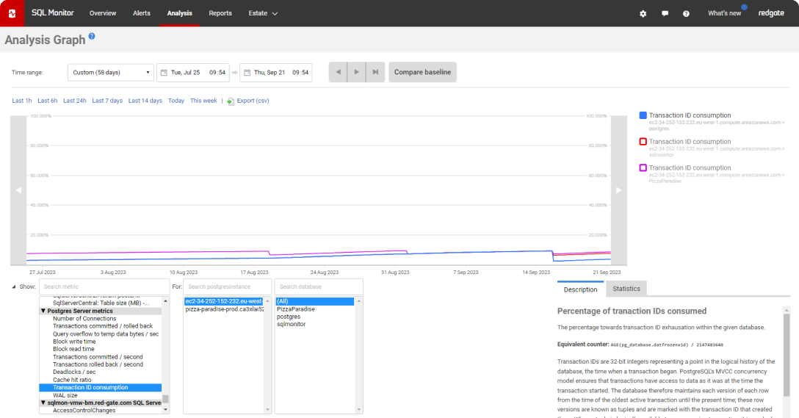This screenshot has height=418, width=799.
Task: Pan the graph right with side arrow
Action: click(618, 190)
